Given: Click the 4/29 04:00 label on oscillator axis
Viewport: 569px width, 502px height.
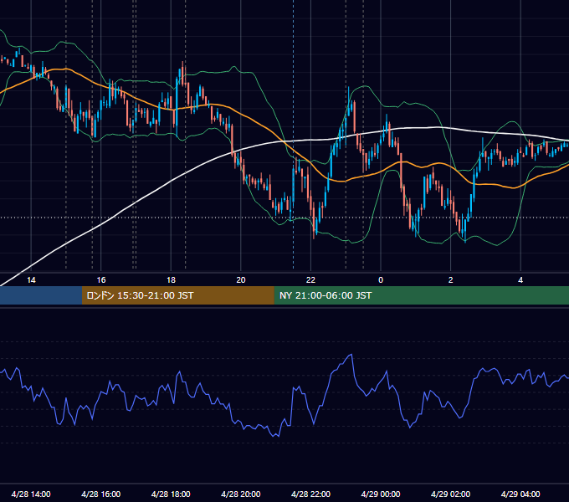Looking at the screenshot, I should coord(520,494).
